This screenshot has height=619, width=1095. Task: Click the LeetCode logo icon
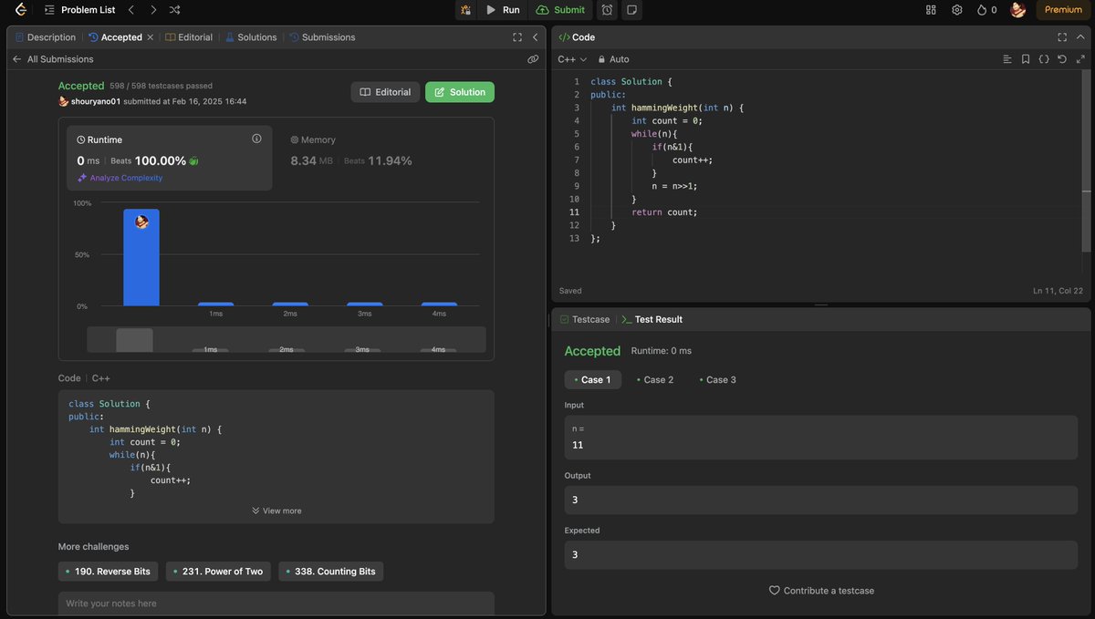(20, 10)
